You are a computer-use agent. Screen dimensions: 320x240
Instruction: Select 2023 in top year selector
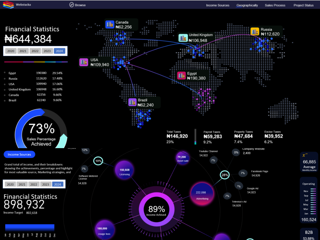(x=47, y=51)
